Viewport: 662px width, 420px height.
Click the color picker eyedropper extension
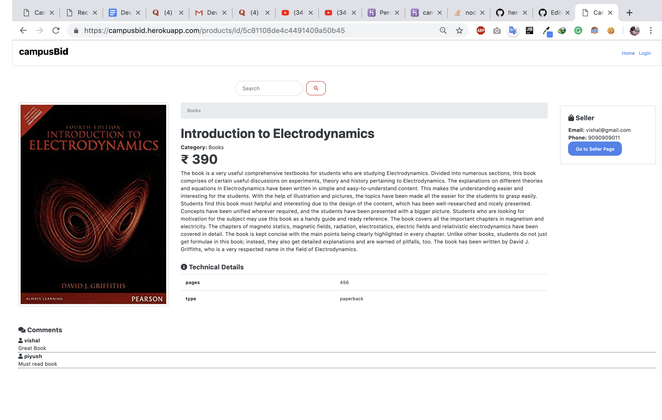point(546,30)
